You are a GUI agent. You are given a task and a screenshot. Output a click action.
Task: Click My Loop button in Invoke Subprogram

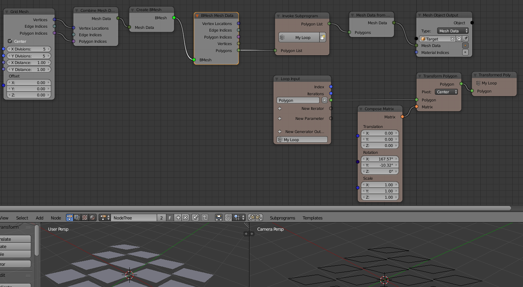(299, 37)
